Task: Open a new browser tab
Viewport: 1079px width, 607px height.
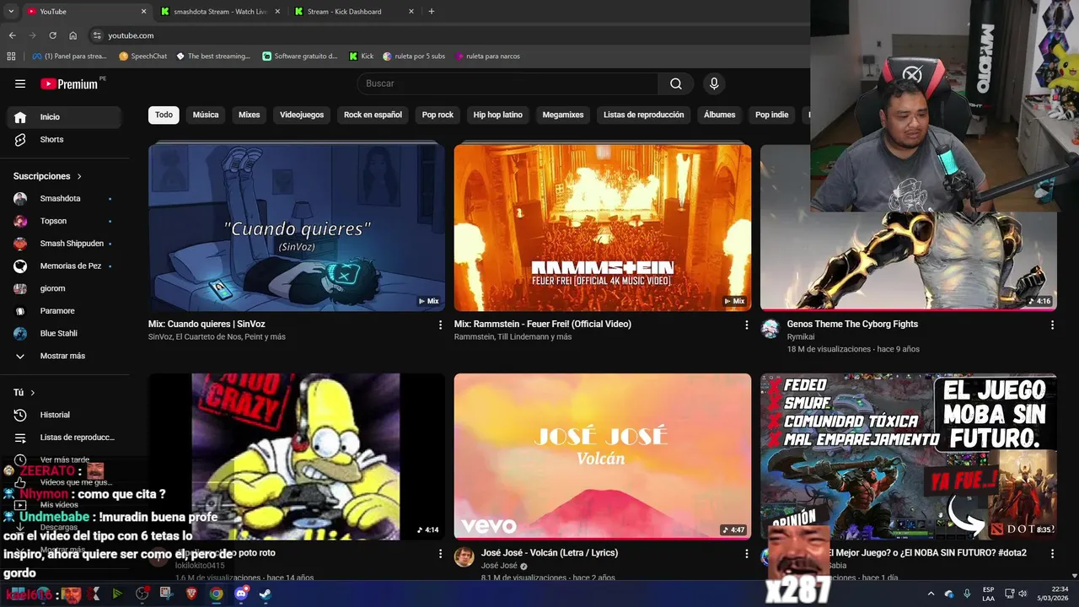Action: [x=432, y=12]
